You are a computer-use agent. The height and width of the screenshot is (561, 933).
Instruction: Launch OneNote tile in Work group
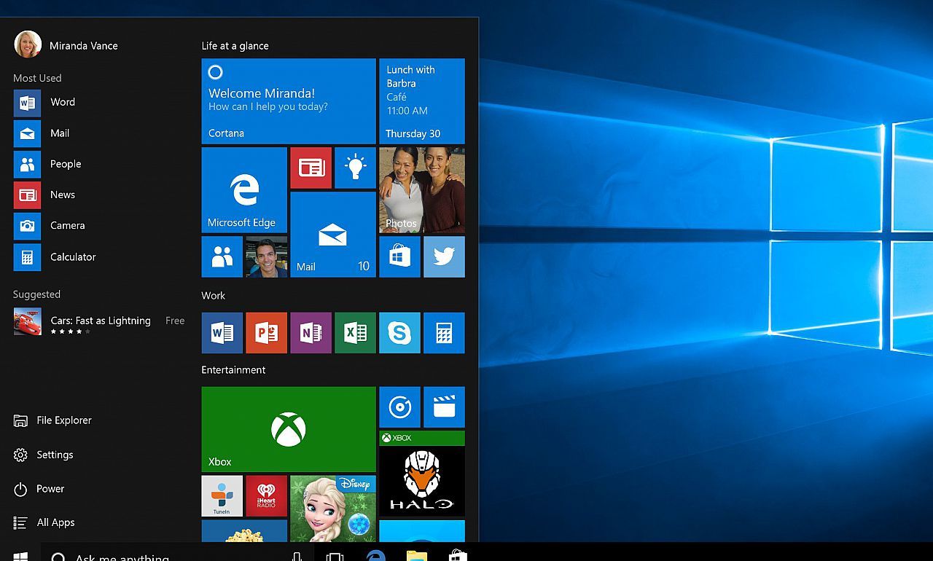point(311,333)
